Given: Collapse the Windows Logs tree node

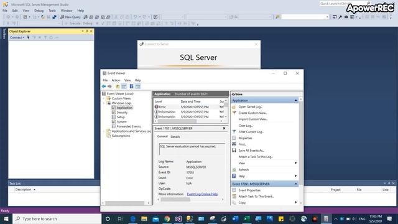Looking at the screenshot, I should (x=104, y=103).
